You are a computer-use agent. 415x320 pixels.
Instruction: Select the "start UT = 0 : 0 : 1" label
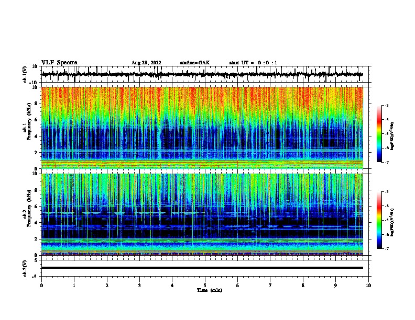click(253, 63)
